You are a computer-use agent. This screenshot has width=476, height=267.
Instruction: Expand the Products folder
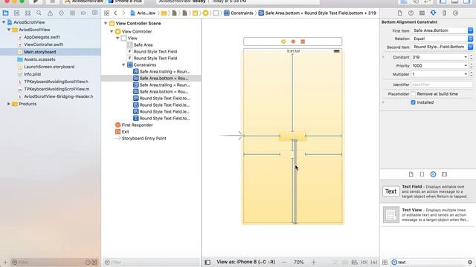(x=9, y=104)
